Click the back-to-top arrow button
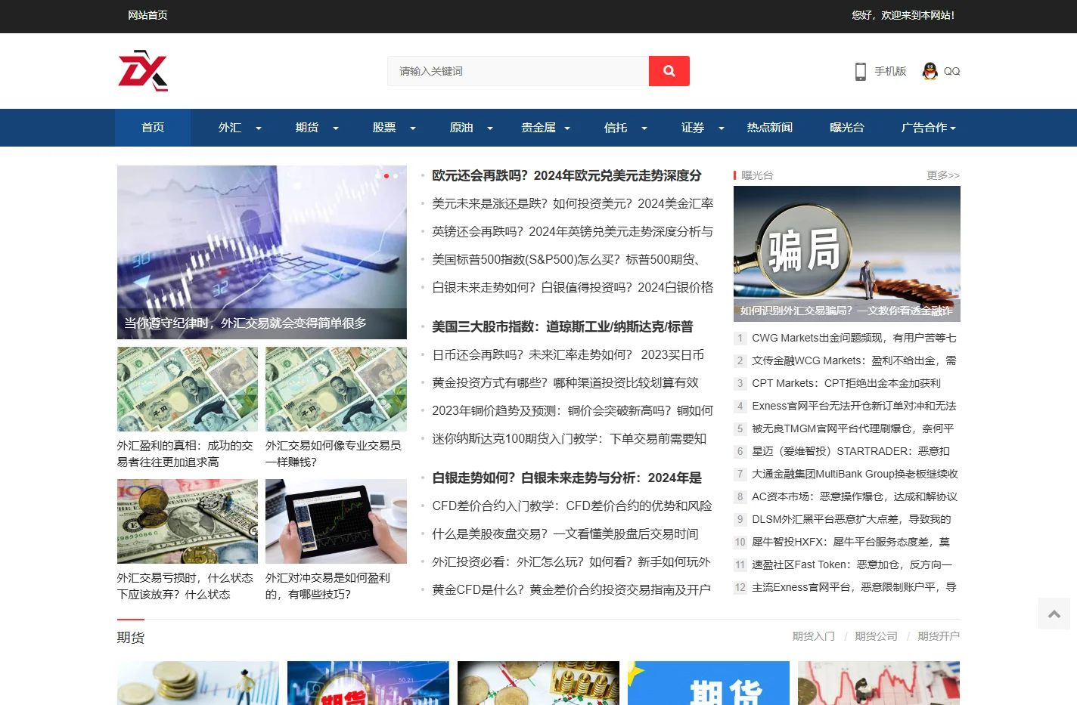 click(1054, 614)
